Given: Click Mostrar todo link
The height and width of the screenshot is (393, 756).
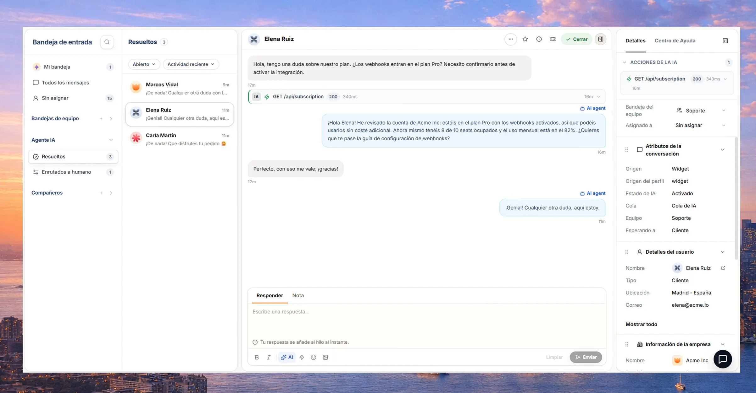Looking at the screenshot, I should pos(641,325).
